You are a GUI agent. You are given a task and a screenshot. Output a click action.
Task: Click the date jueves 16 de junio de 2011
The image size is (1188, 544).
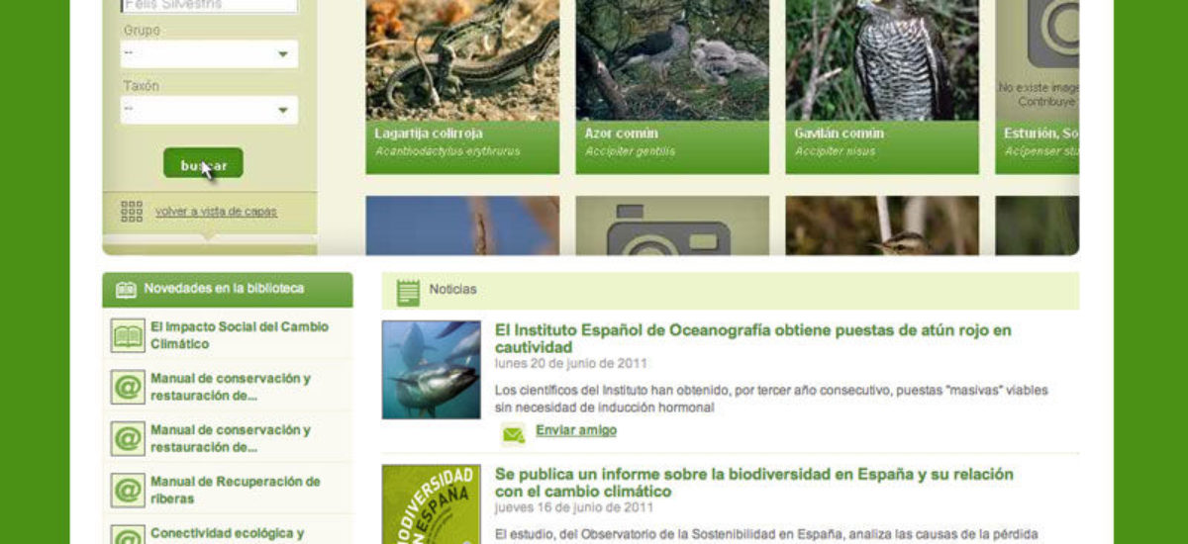coord(574,506)
